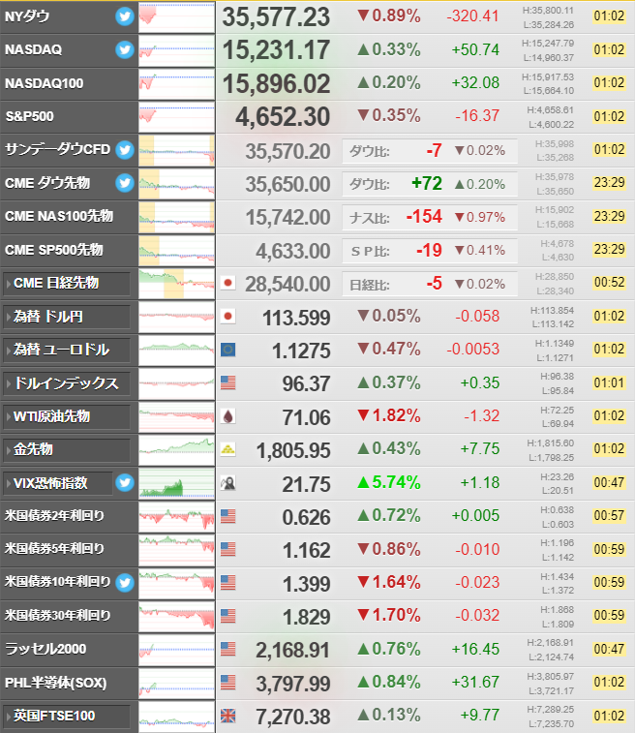Click the NYダウ price 35,577.23
The image size is (635, 733).
276,16
